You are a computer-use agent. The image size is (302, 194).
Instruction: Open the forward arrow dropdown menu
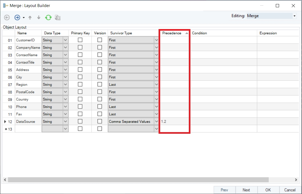[24, 18]
